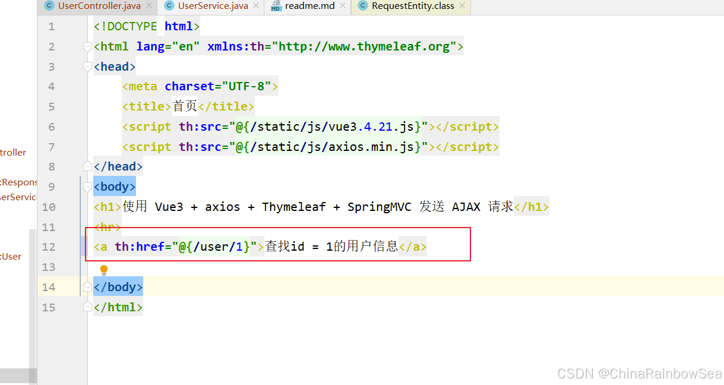Screen dimensions: 724x385
Task: Click the highlighted "<body>" opening tag
Action: 115,187
